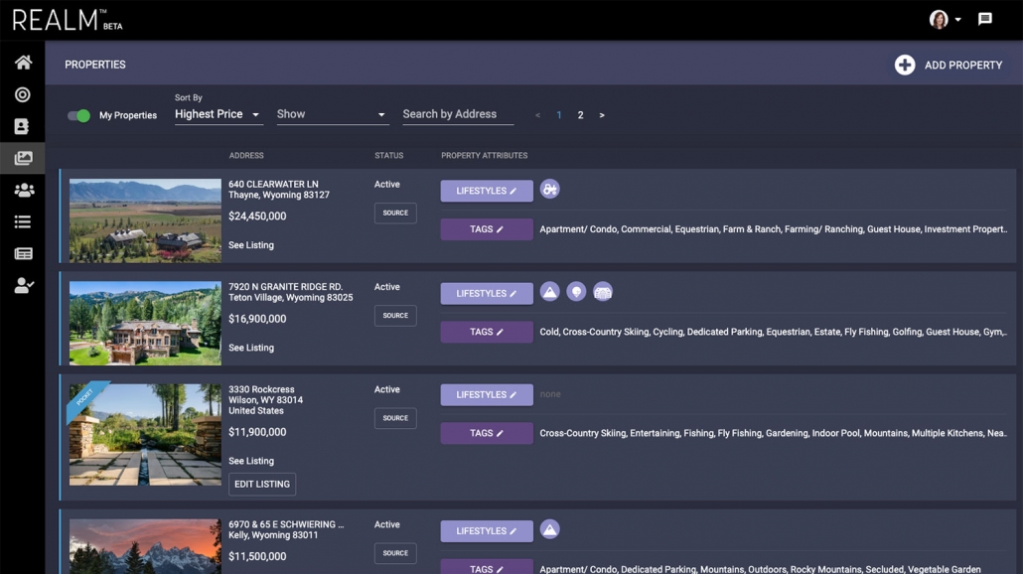Click the plus icon for Add Property
This screenshot has width=1023, height=574.
click(904, 65)
